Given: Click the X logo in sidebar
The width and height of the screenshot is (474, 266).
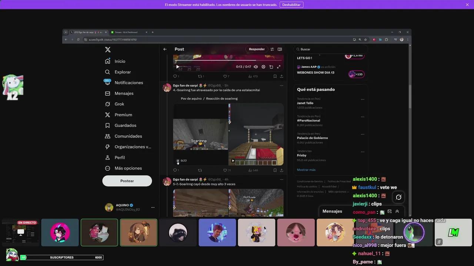Looking at the screenshot, I should click(108, 50).
